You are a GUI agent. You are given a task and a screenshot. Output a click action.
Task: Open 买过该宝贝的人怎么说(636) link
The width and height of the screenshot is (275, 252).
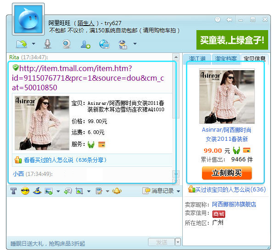[230, 190]
